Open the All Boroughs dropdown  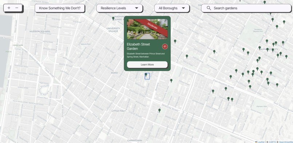[172, 8]
